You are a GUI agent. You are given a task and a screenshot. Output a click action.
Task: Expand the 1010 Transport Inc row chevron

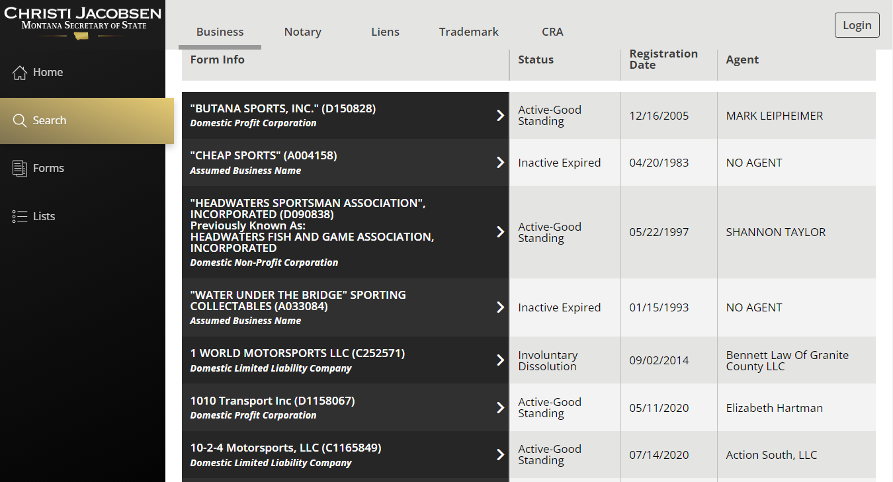pyautogui.click(x=501, y=408)
